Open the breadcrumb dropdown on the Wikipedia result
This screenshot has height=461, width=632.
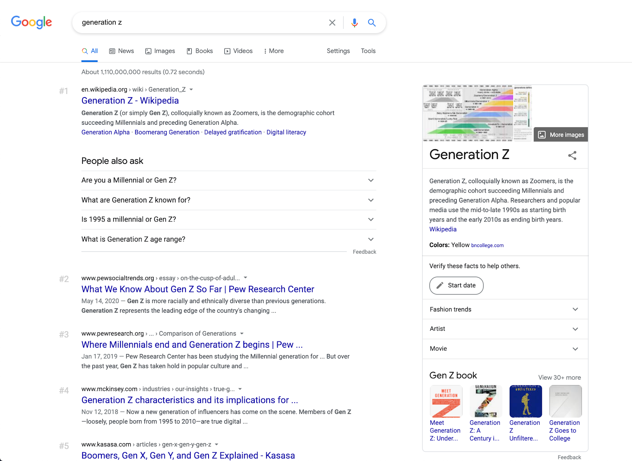tap(191, 89)
